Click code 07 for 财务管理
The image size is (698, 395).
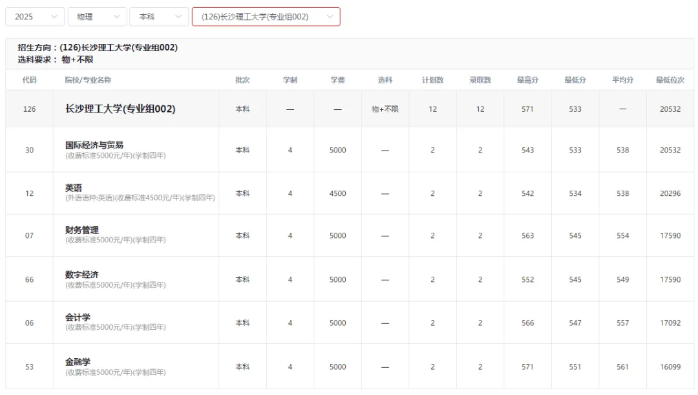pos(29,235)
